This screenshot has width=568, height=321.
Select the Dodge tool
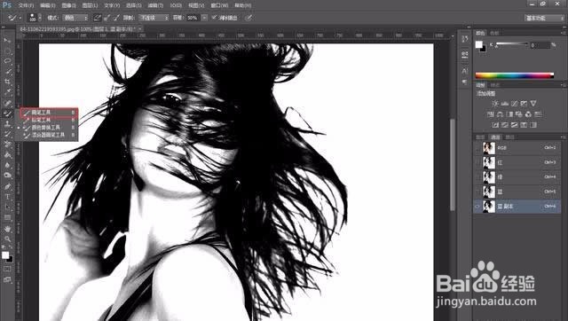(7, 176)
